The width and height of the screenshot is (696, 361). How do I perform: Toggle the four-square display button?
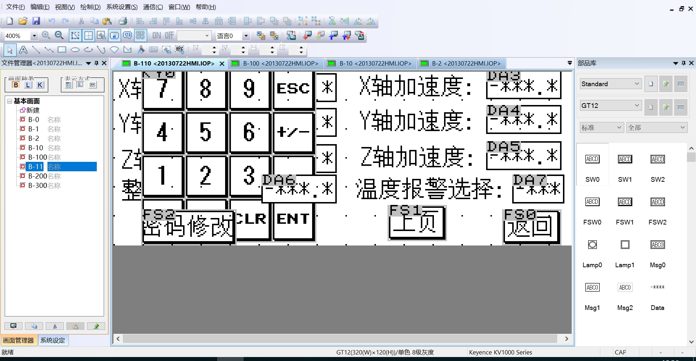(x=140, y=35)
